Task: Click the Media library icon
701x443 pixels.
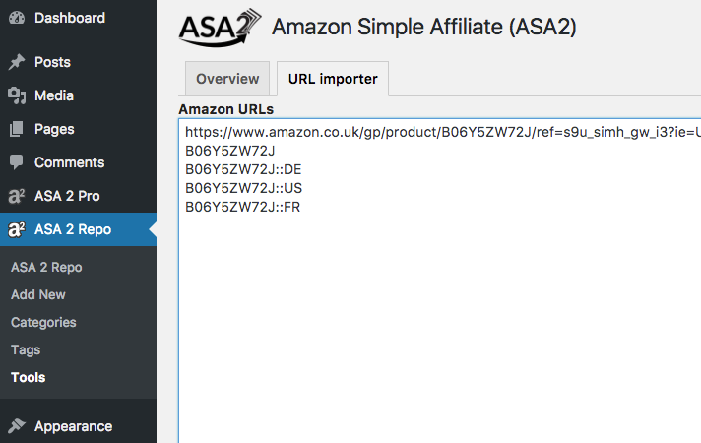Action: (17, 95)
